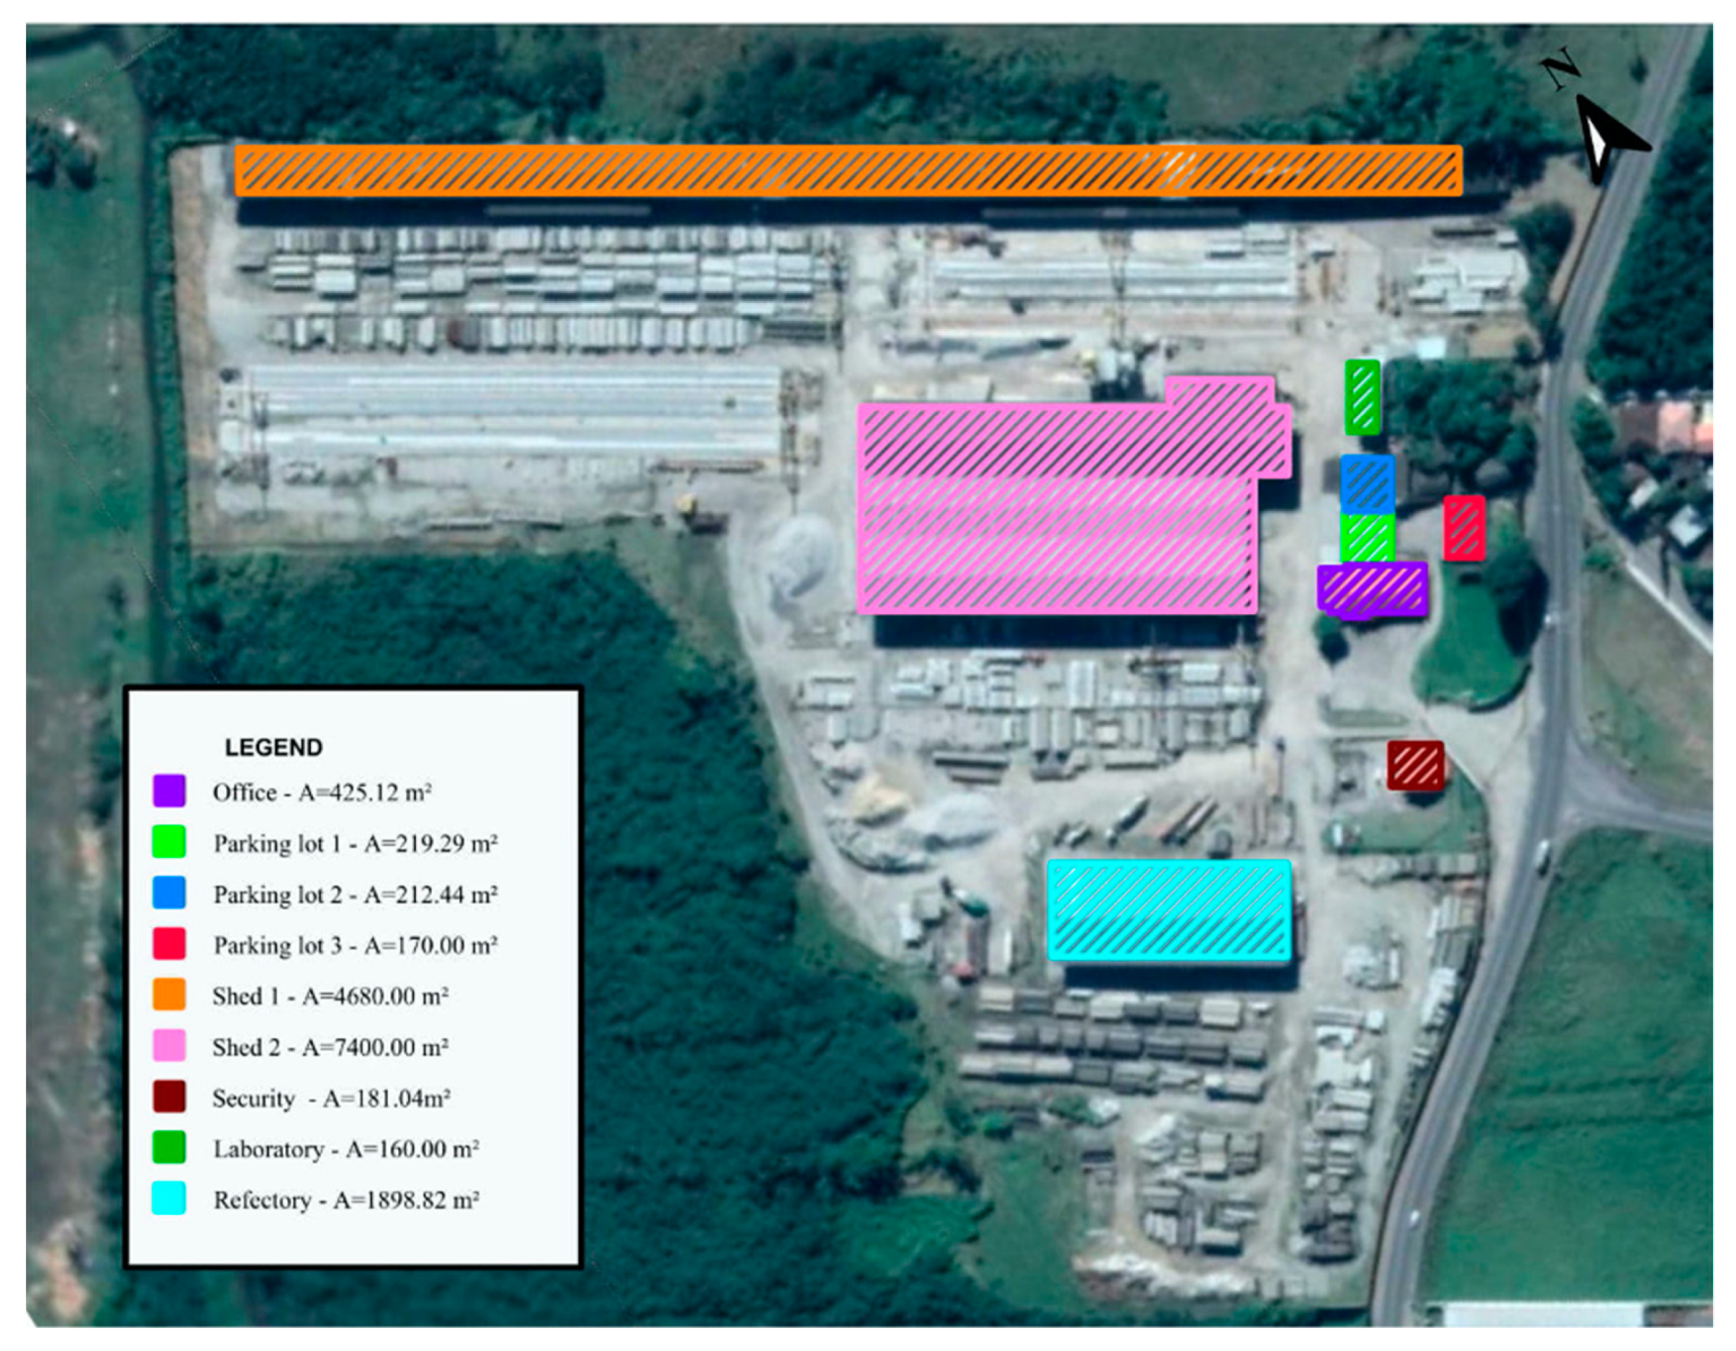This screenshot has height=1351, width=1736.
Task: Click the purple Office legend swatch
Action: (x=168, y=791)
